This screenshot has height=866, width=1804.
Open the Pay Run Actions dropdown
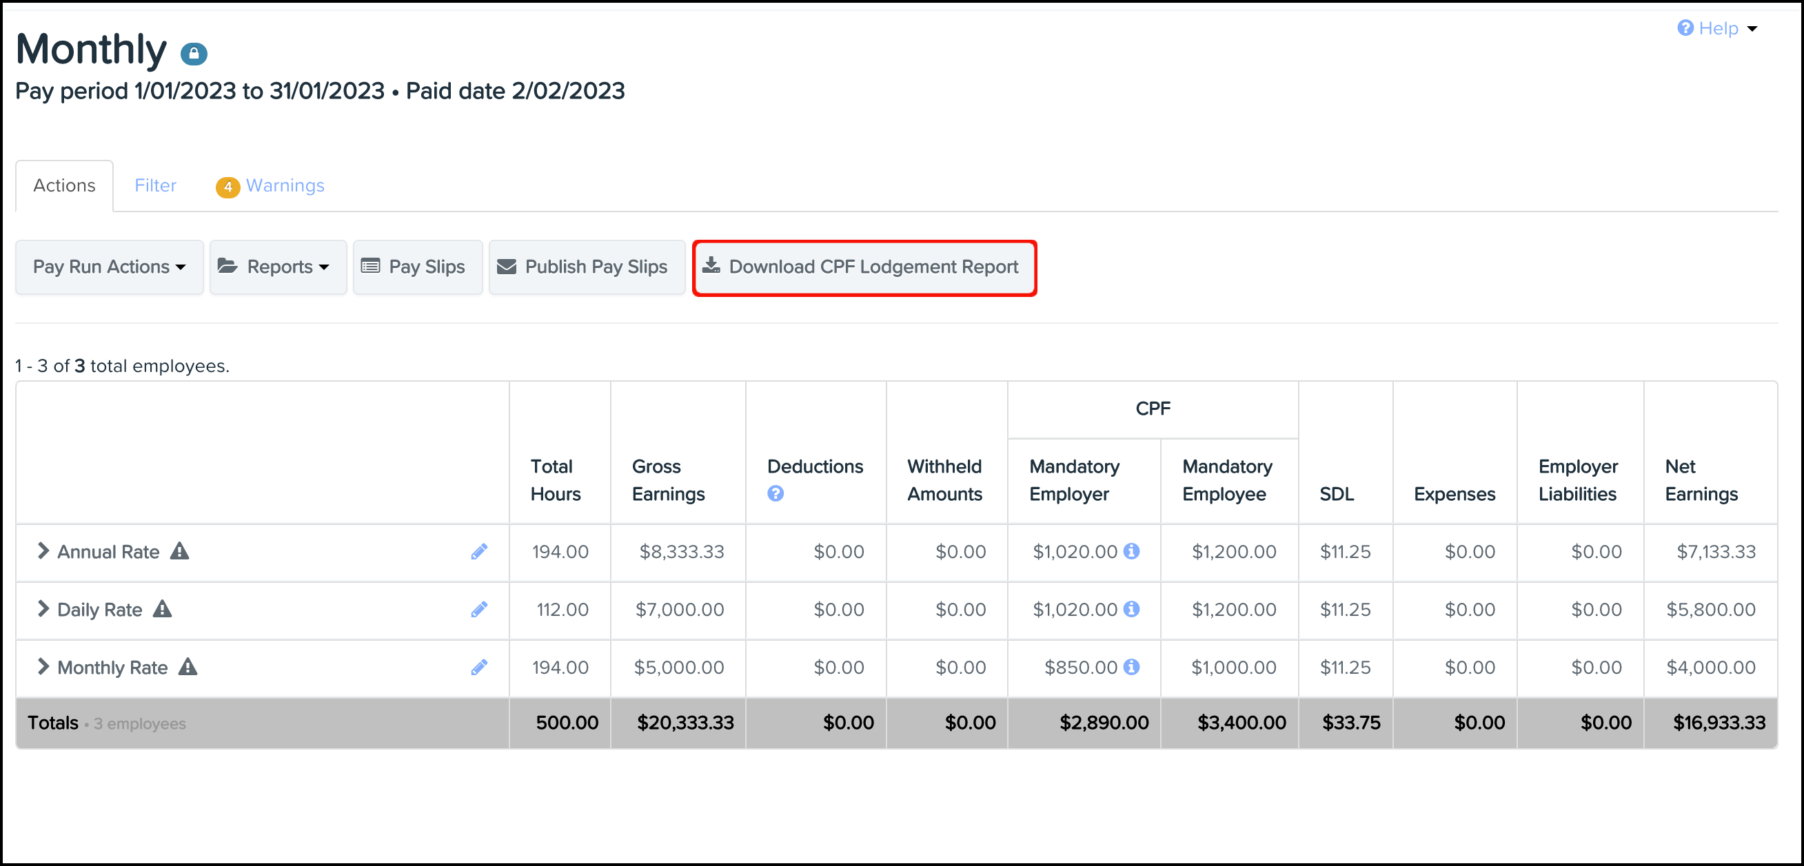coord(108,267)
